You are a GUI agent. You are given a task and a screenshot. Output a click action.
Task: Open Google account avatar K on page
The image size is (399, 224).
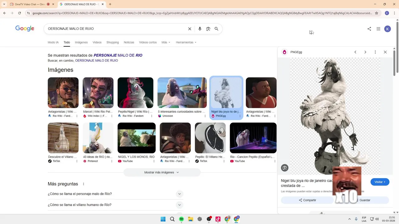coord(387,29)
